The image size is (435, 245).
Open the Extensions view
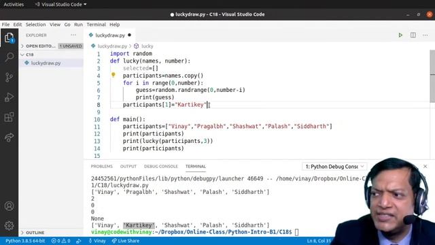pyautogui.click(x=9, y=117)
